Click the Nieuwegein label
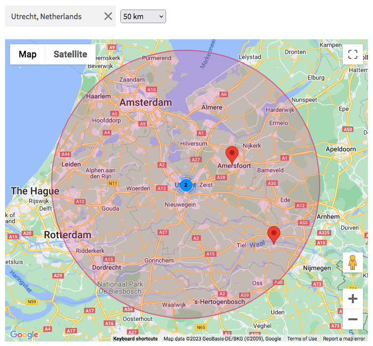This screenshot has width=373, height=346. [x=180, y=204]
